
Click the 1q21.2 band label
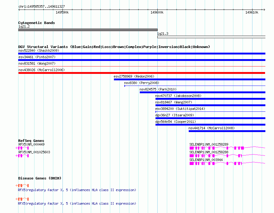(x=24, y=26)
